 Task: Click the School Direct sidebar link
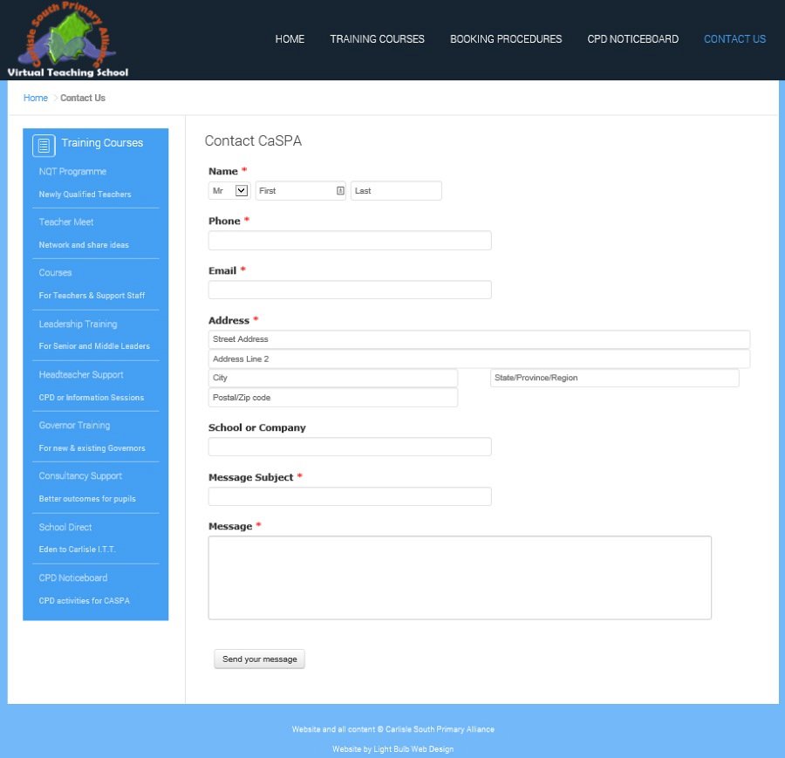tap(65, 528)
